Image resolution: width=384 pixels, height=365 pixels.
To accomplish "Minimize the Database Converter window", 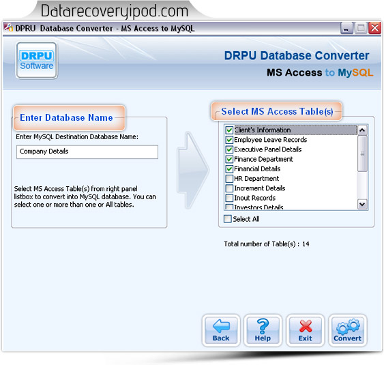I will (x=346, y=28).
